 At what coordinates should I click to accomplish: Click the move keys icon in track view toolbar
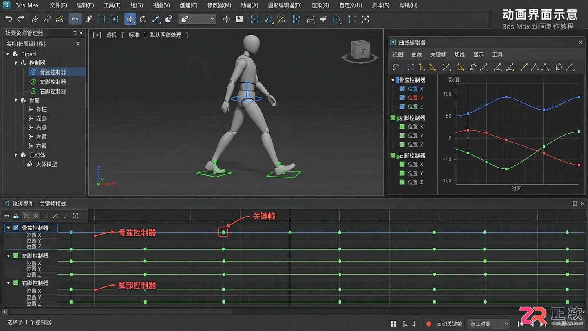7,216
